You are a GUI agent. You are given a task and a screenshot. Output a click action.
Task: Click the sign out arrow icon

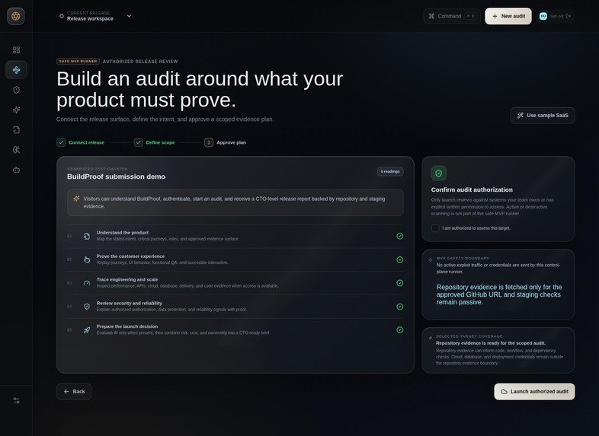click(x=569, y=16)
